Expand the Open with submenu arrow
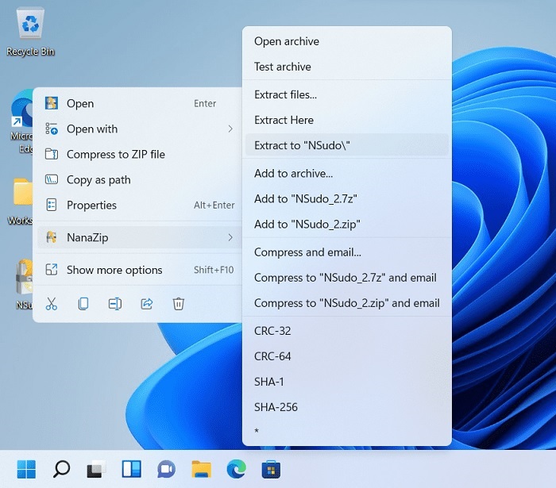 [x=230, y=129]
